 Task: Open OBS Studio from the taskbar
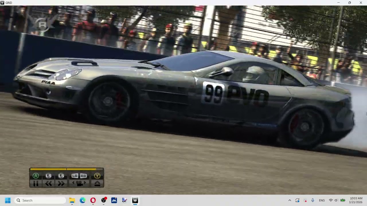(104, 201)
